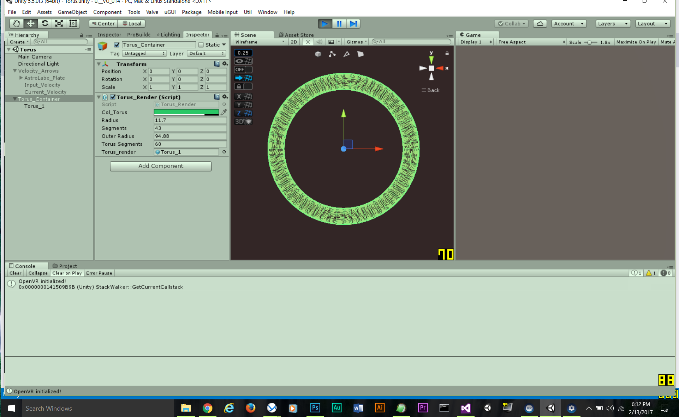This screenshot has width=679, height=417.
Task: Click the Col_Torus eyedropper icon
Action: (224, 112)
